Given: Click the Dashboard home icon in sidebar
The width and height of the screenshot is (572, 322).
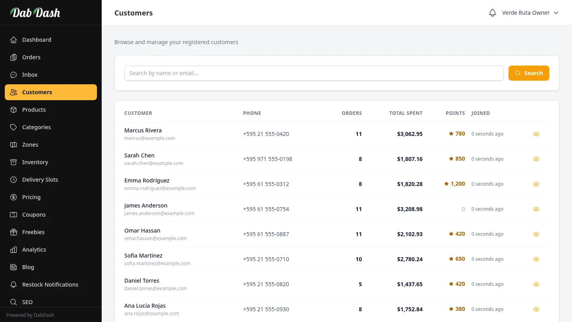Looking at the screenshot, I should coord(14,40).
